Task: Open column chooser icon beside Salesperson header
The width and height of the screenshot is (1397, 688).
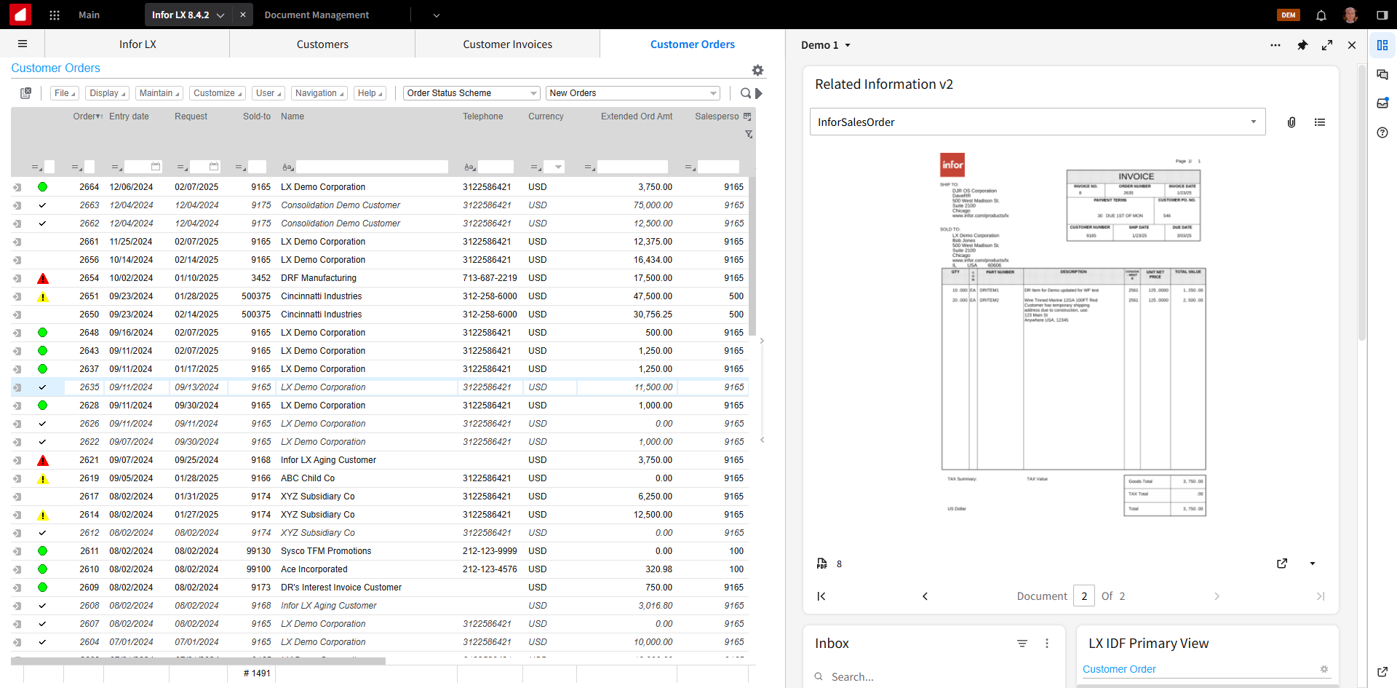Action: (747, 116)
